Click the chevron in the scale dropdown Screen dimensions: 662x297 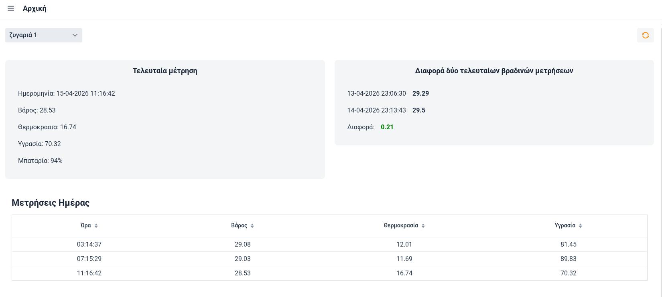[x=75, y=35]
